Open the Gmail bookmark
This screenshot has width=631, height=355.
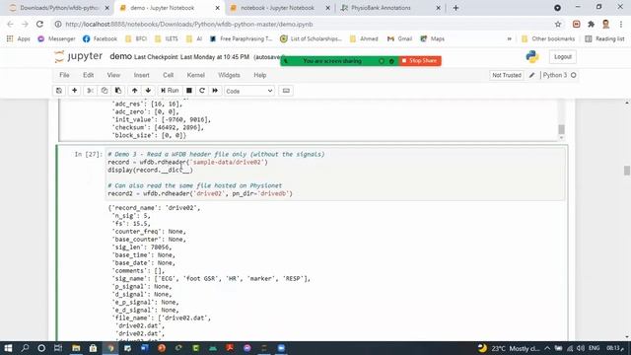point(399,39)
